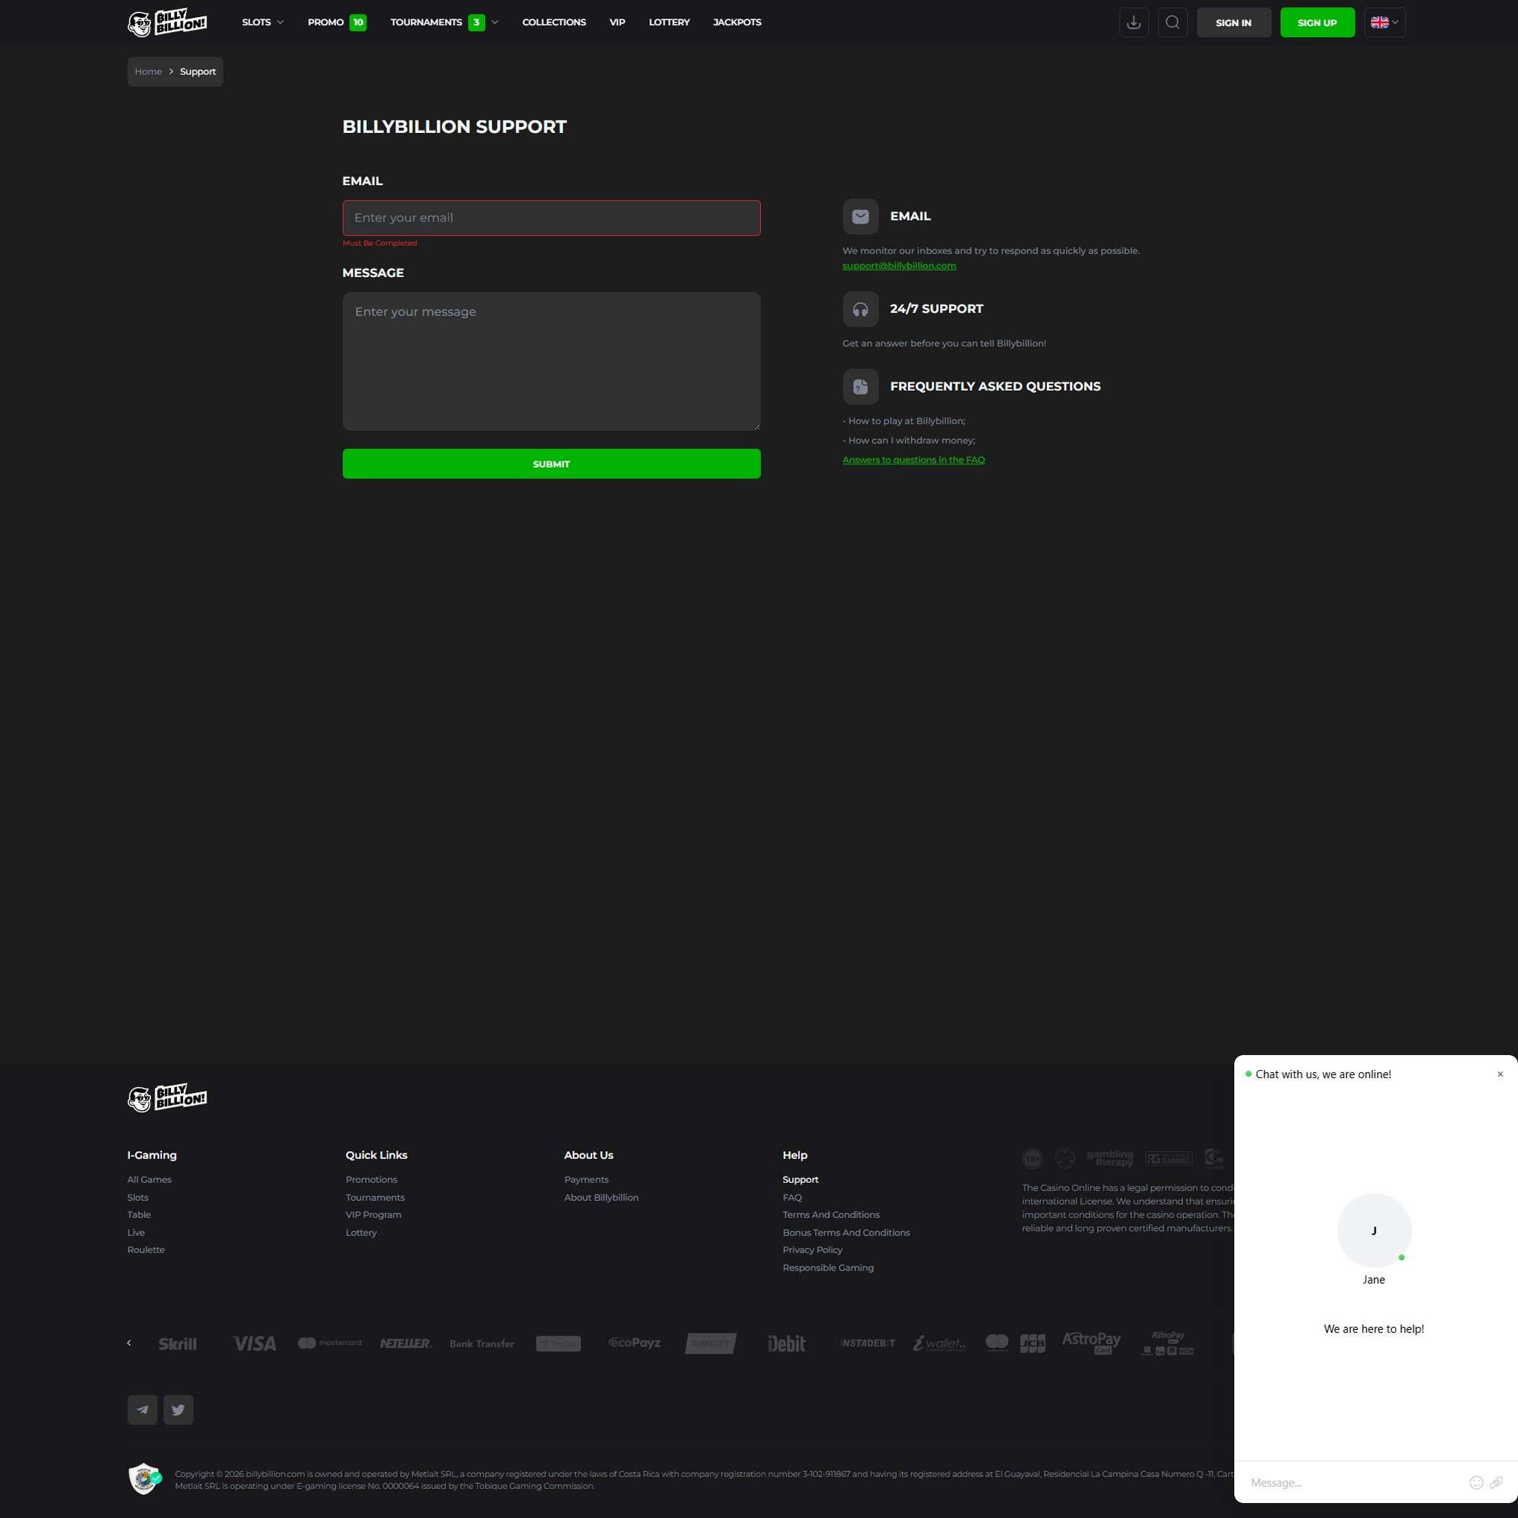Screen dimensions: 1518x1518
Task: Click the license verification seal badge
Action: coord(145,1479)
